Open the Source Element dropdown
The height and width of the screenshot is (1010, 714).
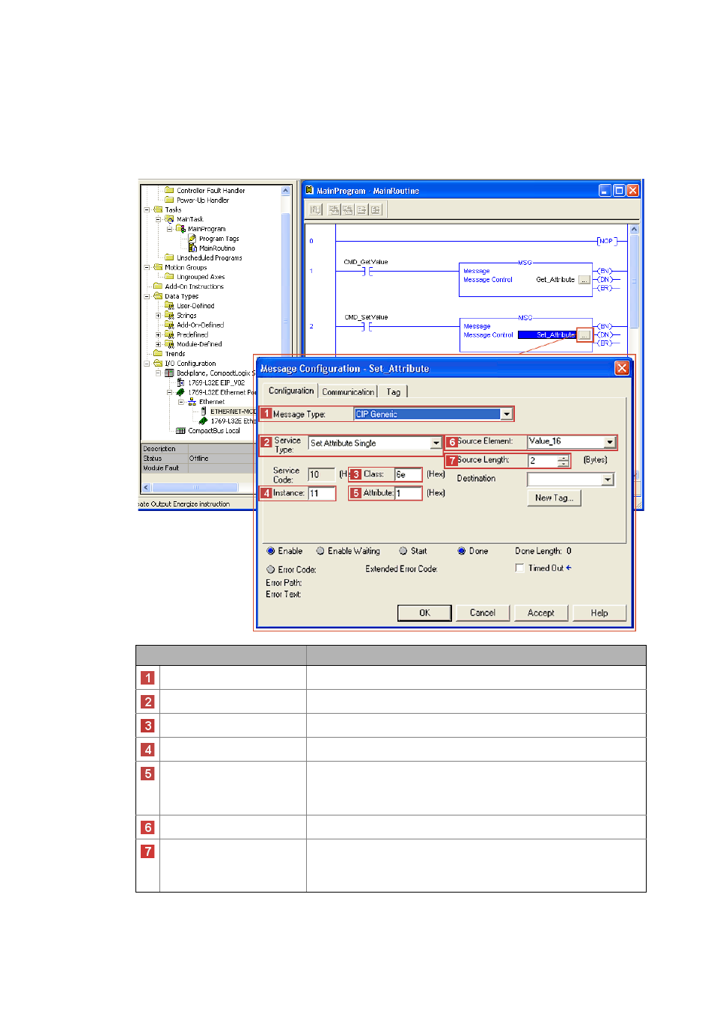coord(610,441)
